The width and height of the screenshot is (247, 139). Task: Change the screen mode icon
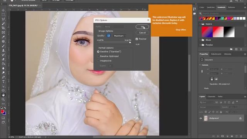coord(3,122)
